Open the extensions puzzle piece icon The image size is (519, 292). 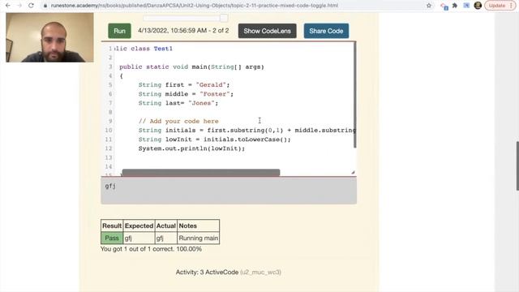tap(455, 6)
